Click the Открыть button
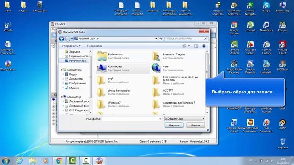Screen dimensions: 294x165 (174, 125)
